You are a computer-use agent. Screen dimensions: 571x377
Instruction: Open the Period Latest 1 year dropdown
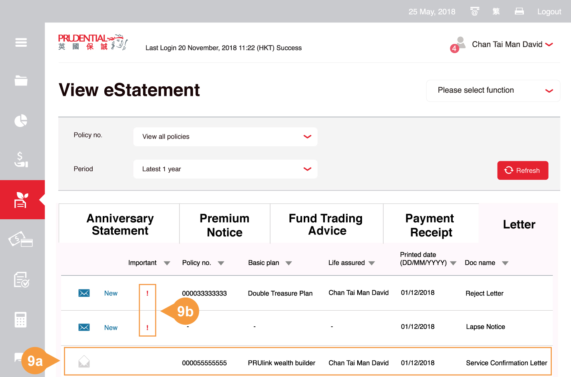225,169
